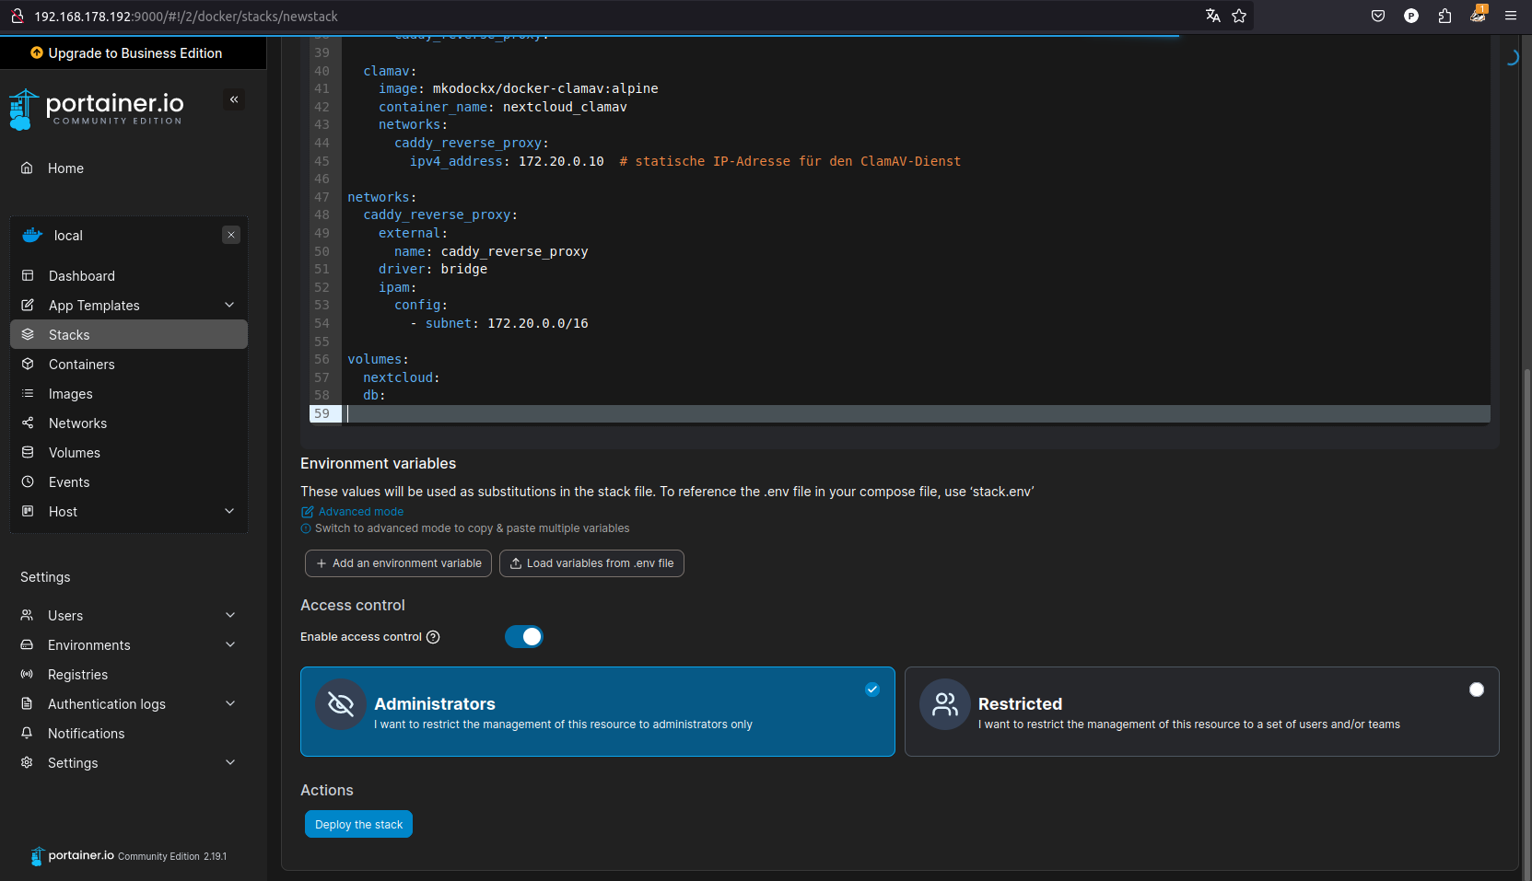Close the local environment with X icon
The height and width of the screenshot is (881, 1532).
click(x=231, y=235)
